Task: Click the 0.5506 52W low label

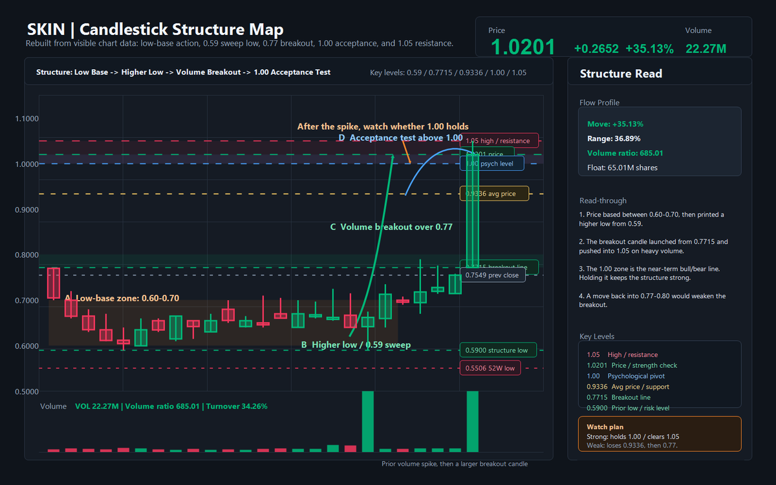Action: click(490, 368)
